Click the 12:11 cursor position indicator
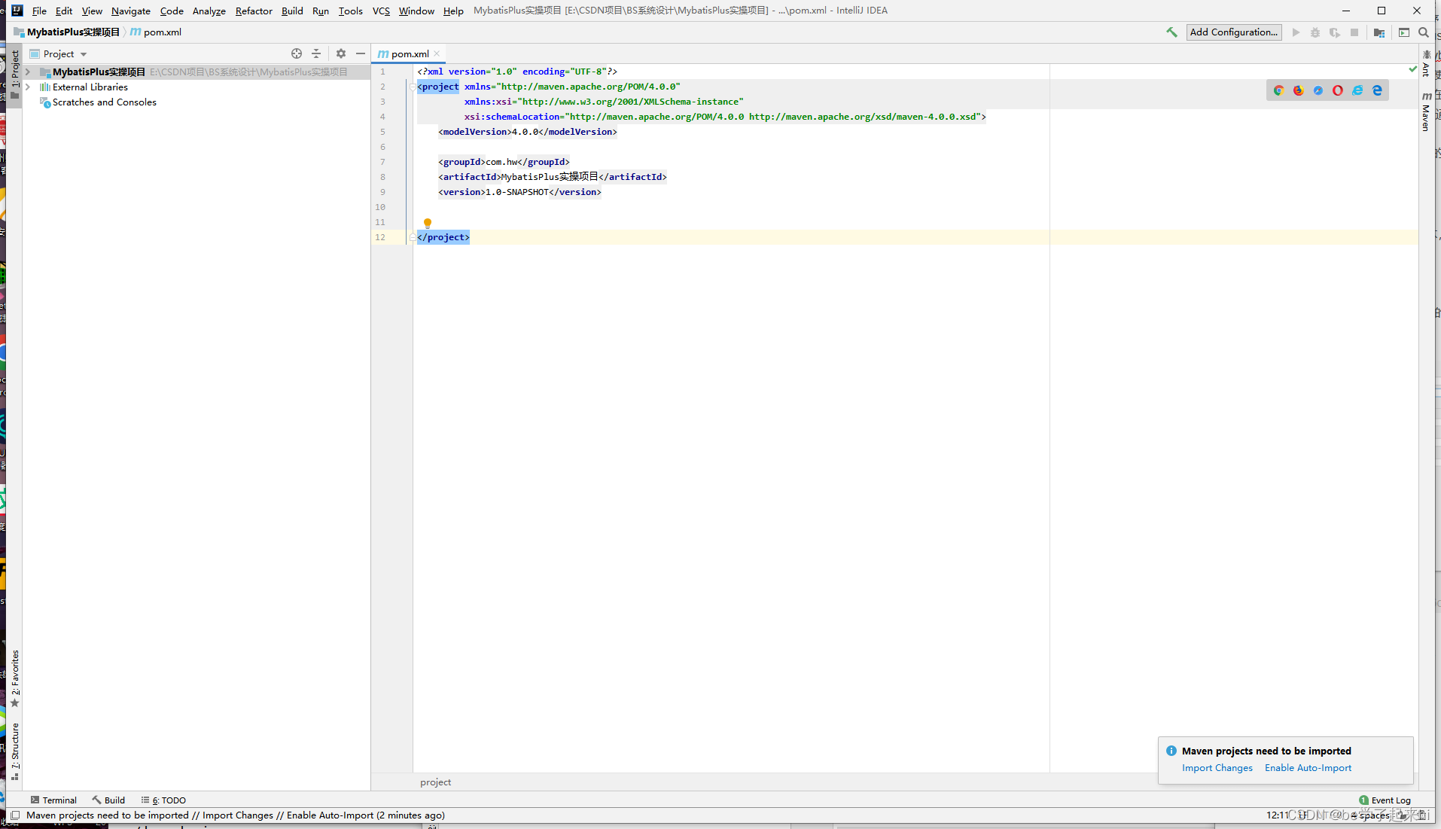Image resolution: width=1441 pixels, height=829 pixels. 1277,815
